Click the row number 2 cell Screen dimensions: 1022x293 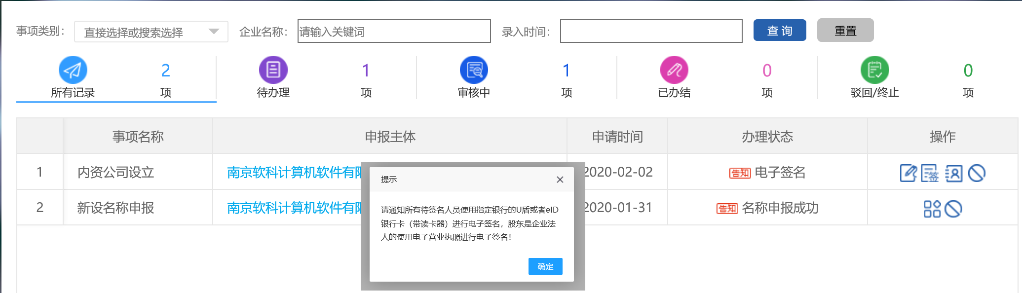coord(40,208)
